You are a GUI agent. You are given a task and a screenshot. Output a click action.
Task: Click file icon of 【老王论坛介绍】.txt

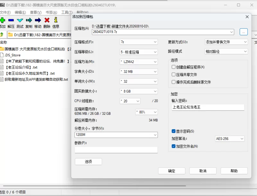click(2, 67)
